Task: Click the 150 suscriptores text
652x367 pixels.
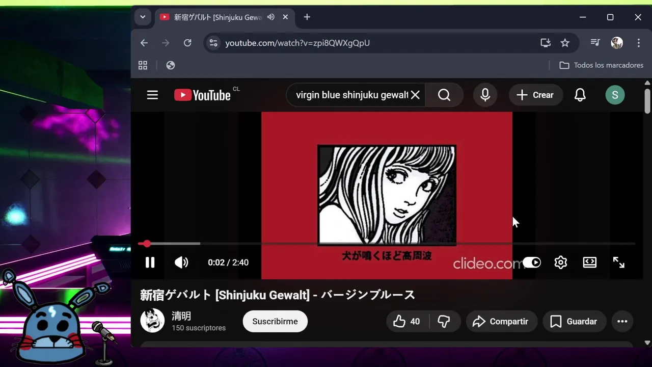Action: [199, 328]
